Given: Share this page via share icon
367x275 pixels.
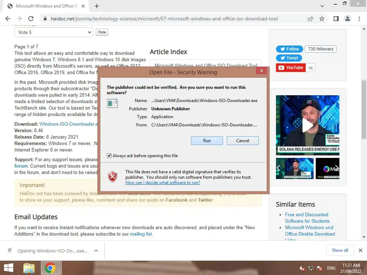Looking at the screenshot, I should tap(310, 19).
